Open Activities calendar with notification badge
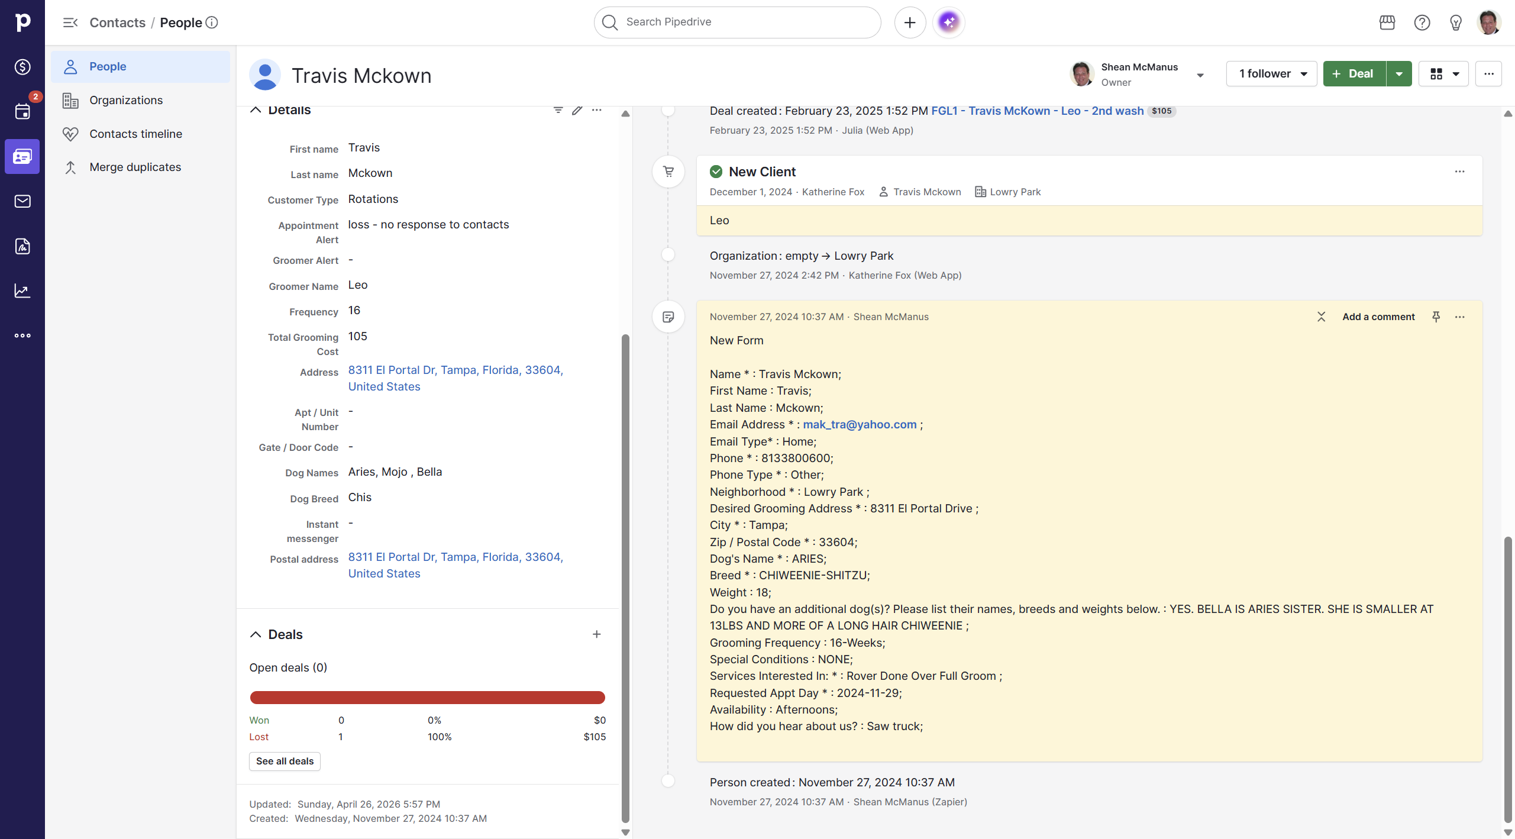Screen dimensions: 1515x839 click(x=22, y=111)
